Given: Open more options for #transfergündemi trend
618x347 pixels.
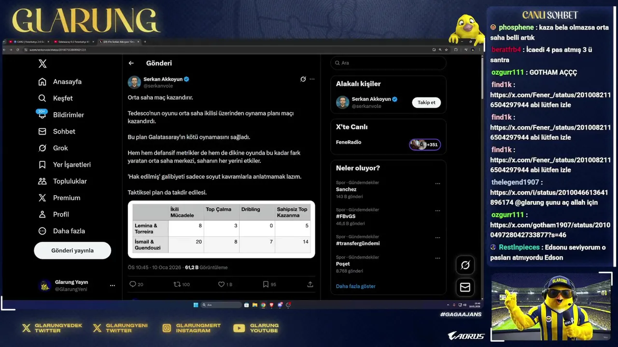Looking at the screenshot, I should point(438,238).
